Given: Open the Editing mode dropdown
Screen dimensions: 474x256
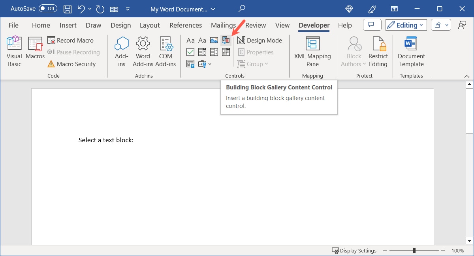Looking at the screenshot, I should tap(406, 24).
